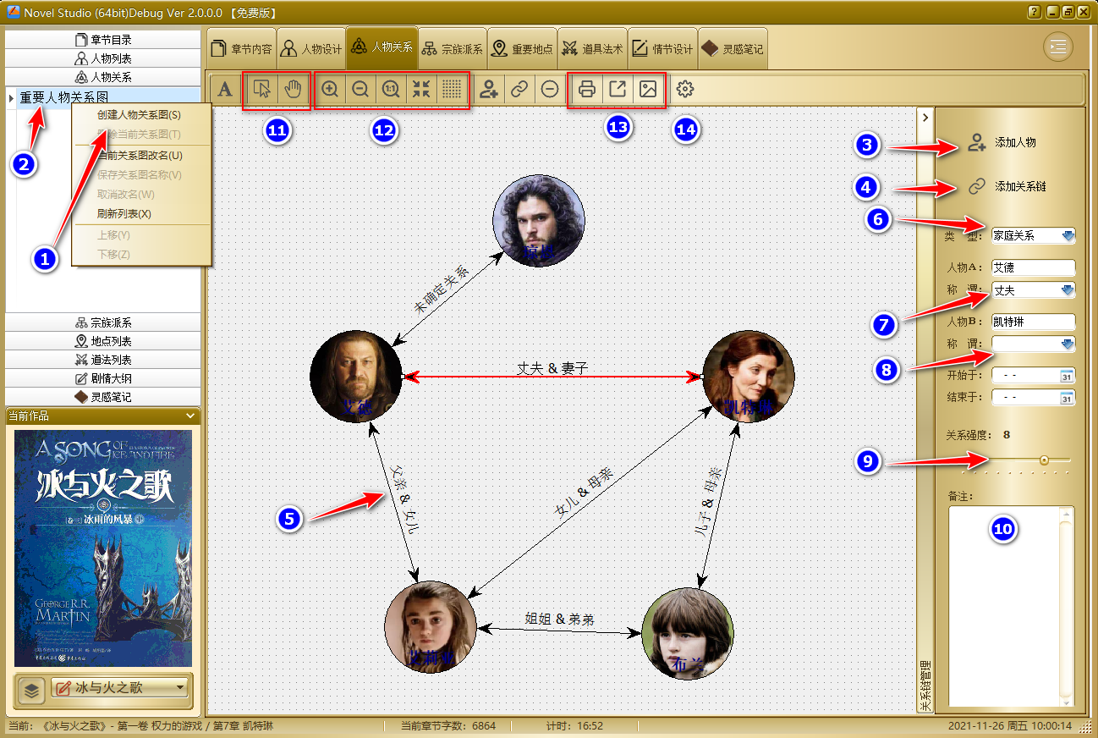The height and width of the screenshot is (738, 1098).
Task: Select the 凯特琳 character node
Action: [749, 377]
